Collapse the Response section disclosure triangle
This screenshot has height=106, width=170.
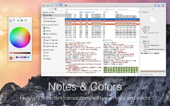tap(141, 12)
